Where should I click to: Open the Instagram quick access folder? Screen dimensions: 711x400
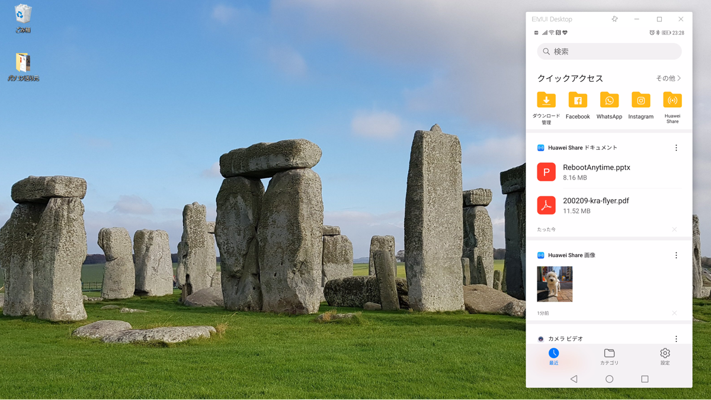pyautogui.click(x=640, y=106)
